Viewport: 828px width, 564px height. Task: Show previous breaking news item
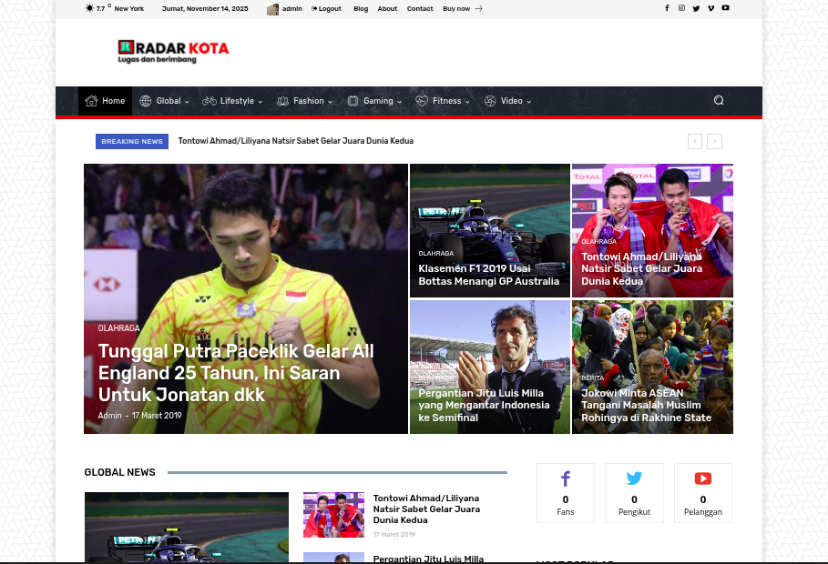tap(695, 141)
